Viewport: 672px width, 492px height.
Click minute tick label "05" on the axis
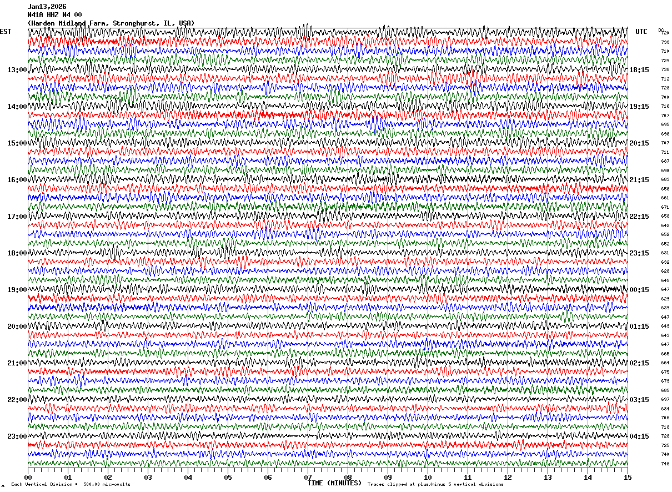(x=228, y=477)
